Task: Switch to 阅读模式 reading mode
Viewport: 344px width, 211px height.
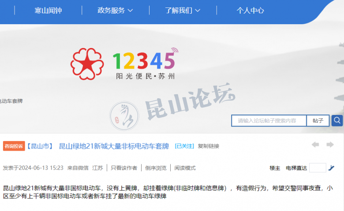Action: (x=185, y=168)
